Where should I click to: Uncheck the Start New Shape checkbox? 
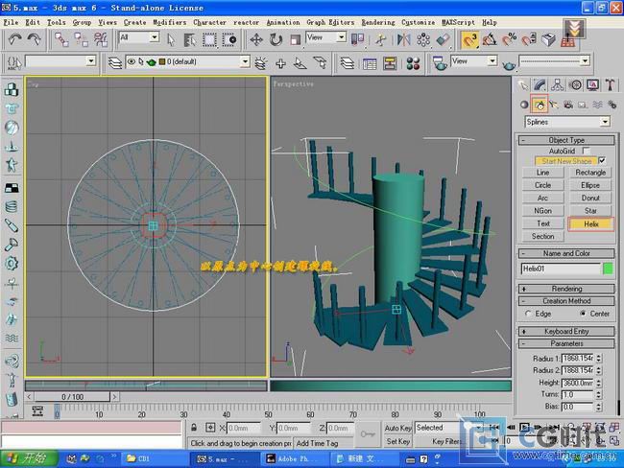pos(602,161)
